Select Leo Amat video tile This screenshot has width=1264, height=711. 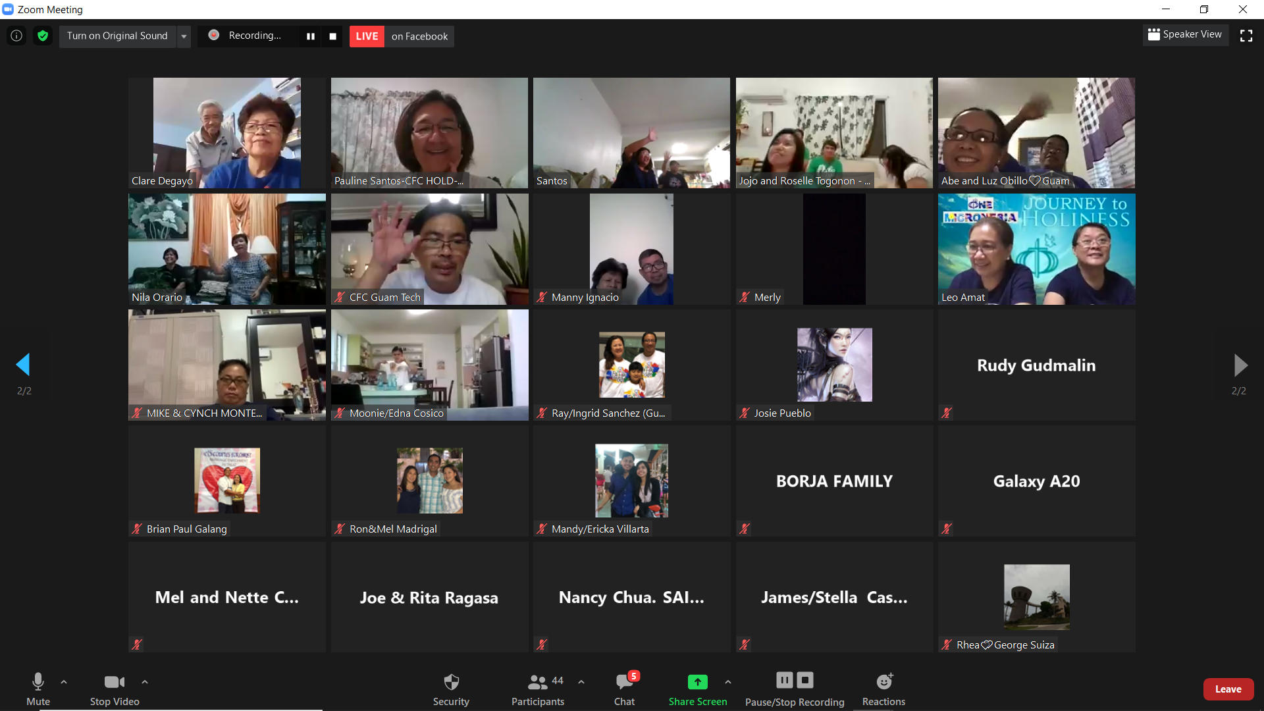click(x=1036, y=249)
